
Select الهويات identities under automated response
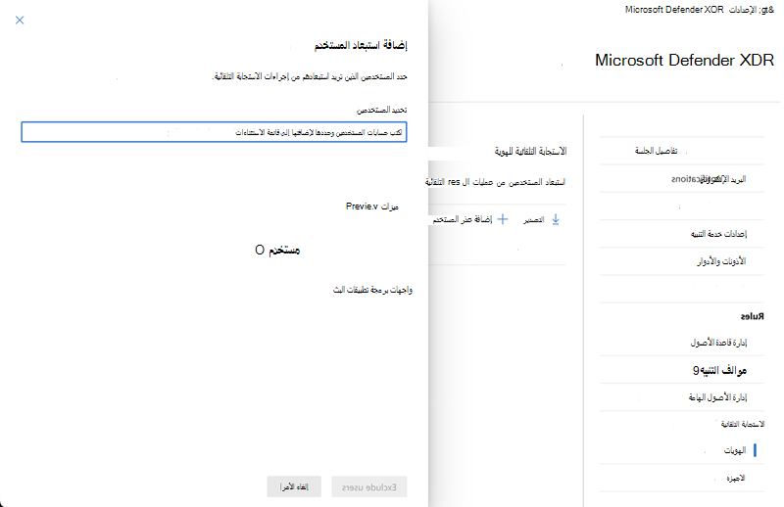[x=735, y=450]
